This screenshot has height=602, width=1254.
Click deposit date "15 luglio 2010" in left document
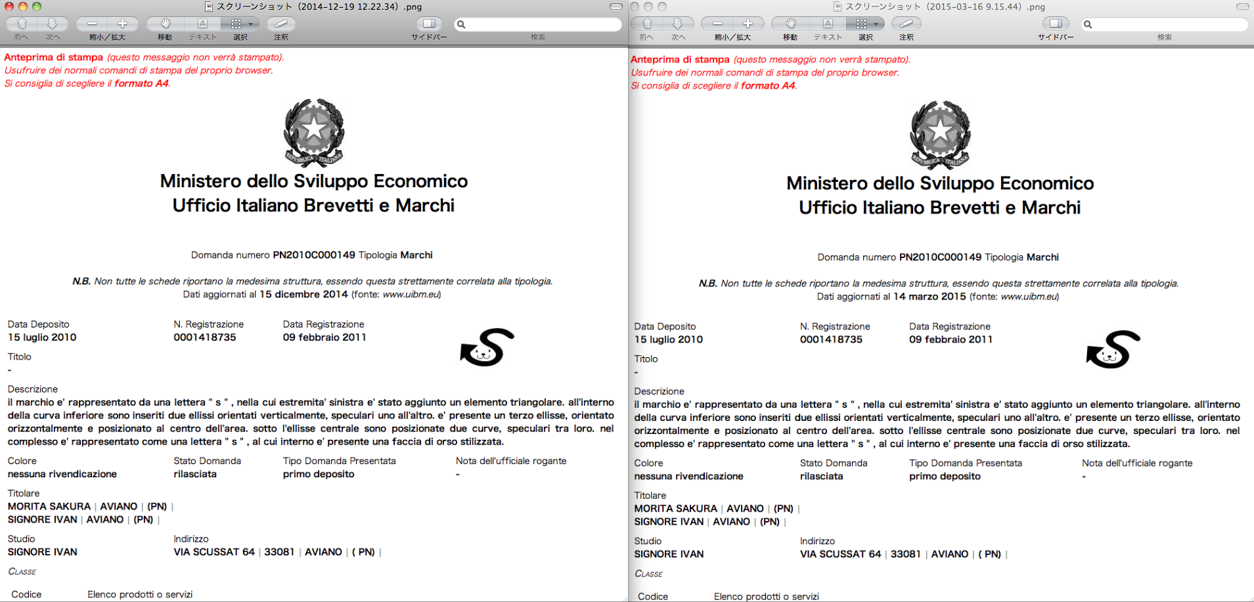coord(42,337)
